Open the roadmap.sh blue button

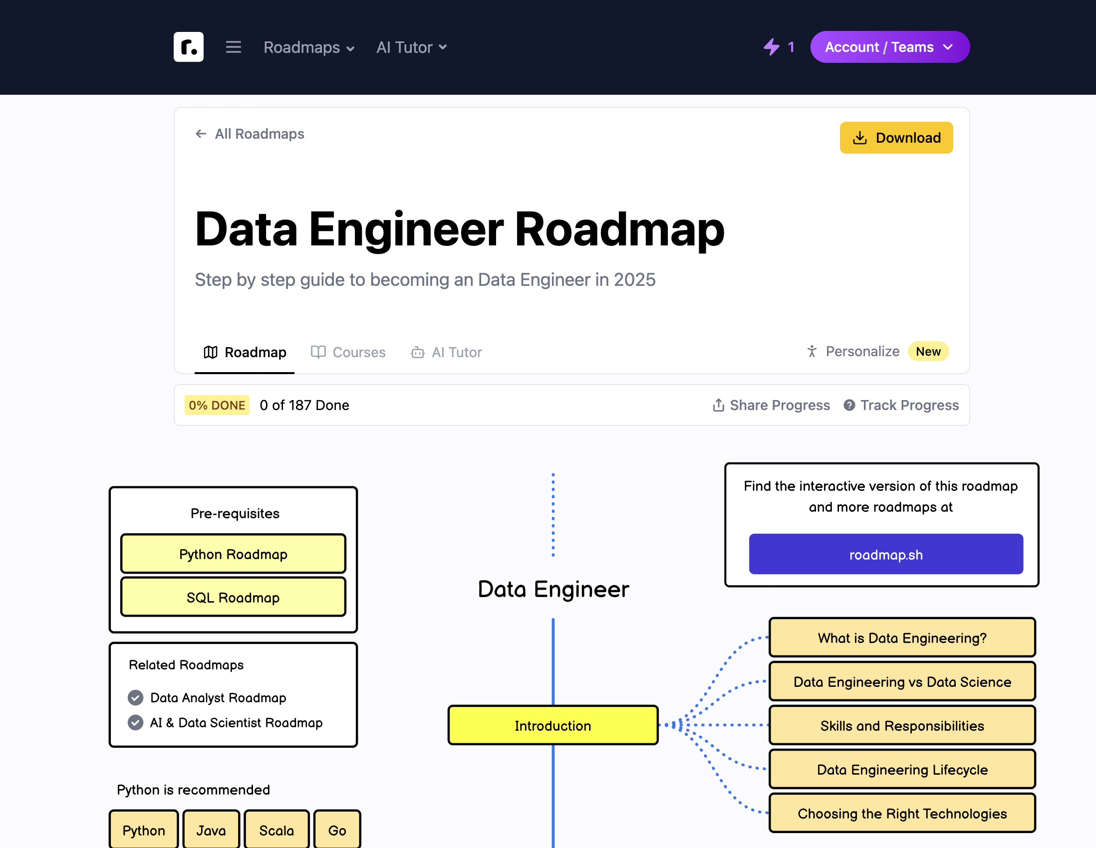coord(886,554)
